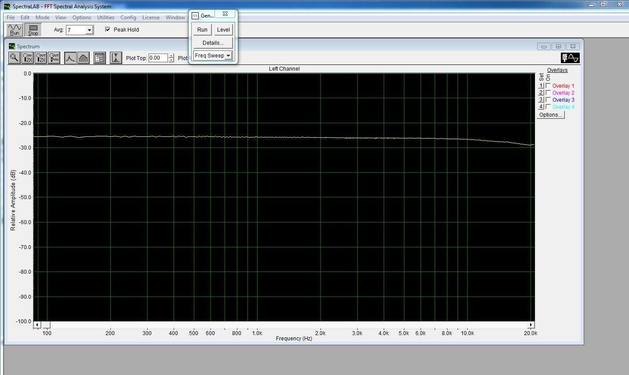Click the frequency scrollbar left arrow
Image resolution: width=629 pixels, height=375 pixels.
37,325
